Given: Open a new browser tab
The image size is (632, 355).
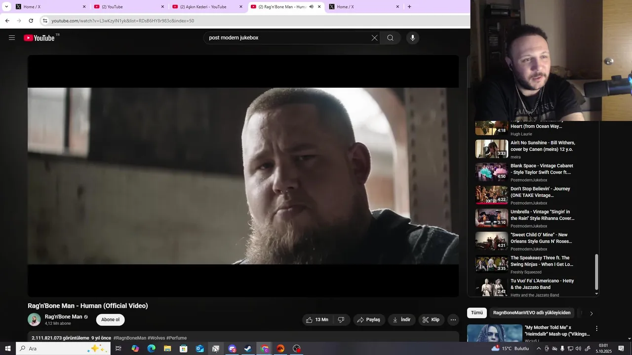Looking at the screenshot, I should (409, 7).
